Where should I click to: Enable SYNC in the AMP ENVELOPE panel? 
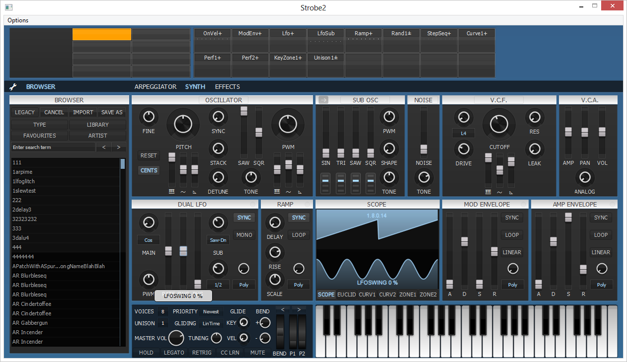coord(601,217)
